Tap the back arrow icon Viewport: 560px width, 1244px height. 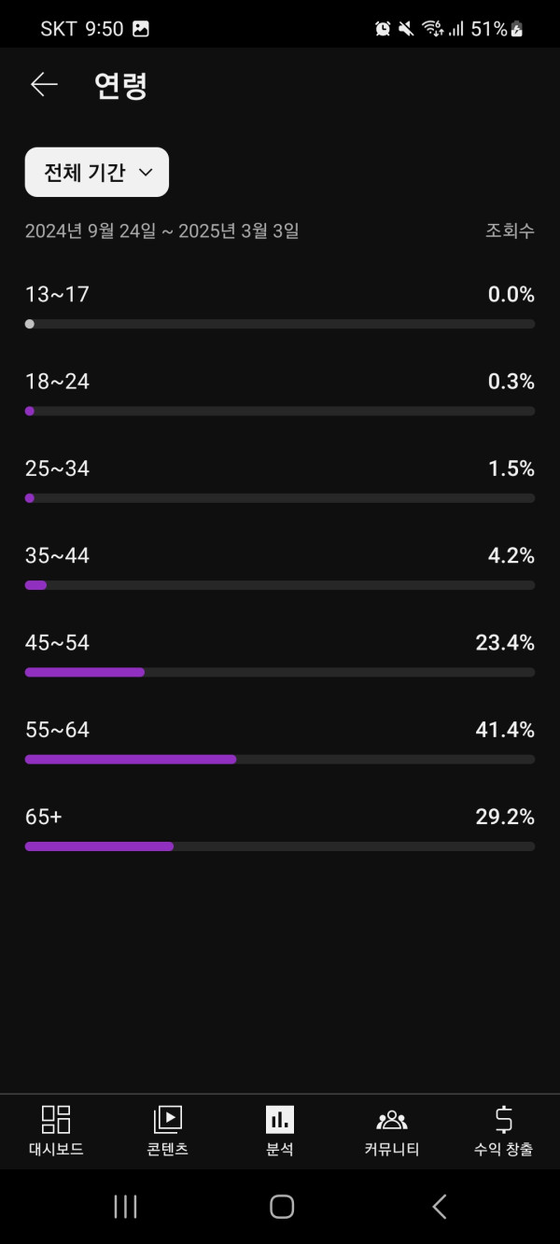(x=44, y=85)
